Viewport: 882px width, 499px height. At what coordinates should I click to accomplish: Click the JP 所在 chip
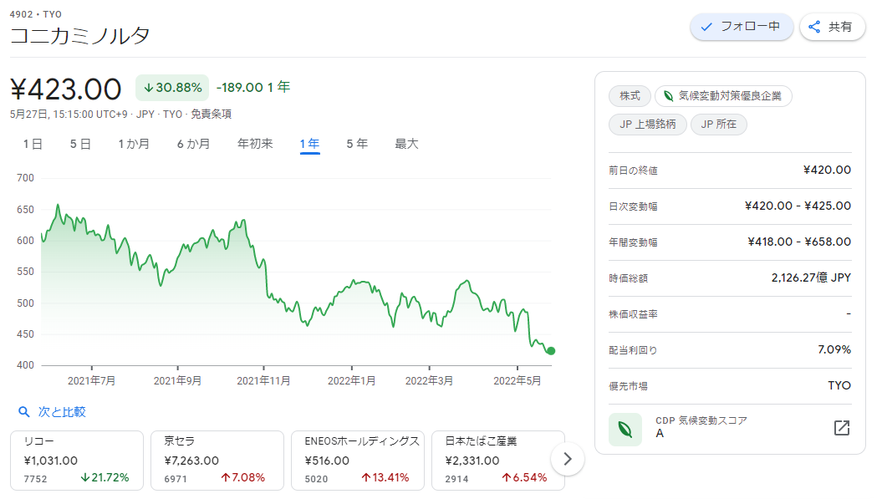[718, 125]
